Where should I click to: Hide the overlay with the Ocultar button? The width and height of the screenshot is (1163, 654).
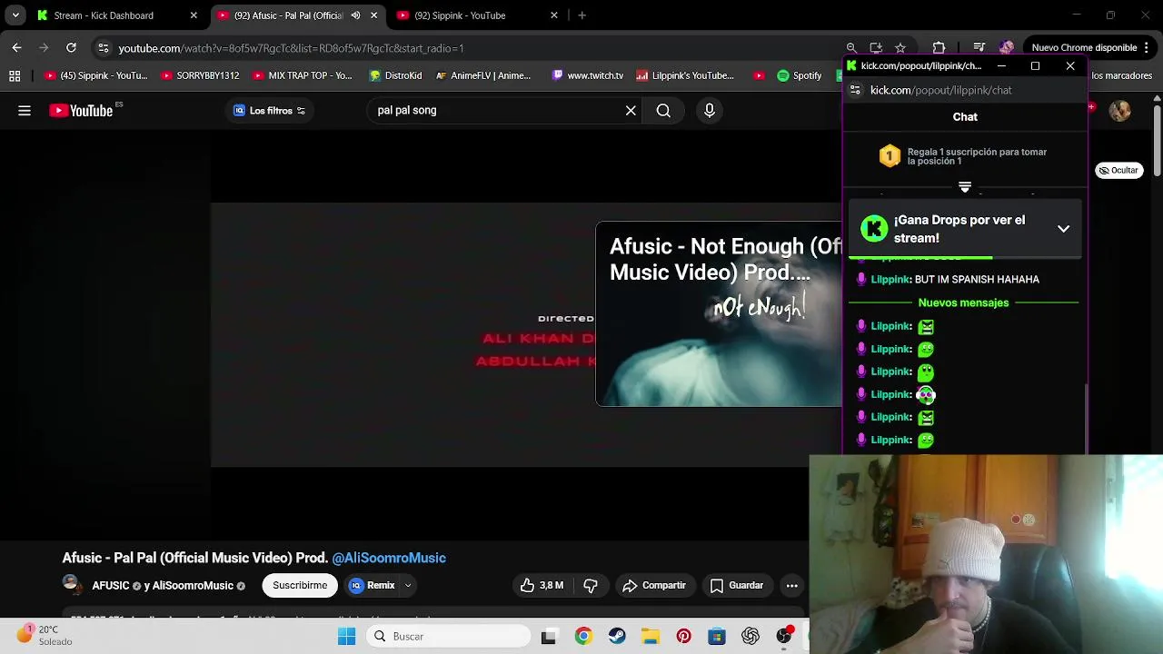(1118, 171)
